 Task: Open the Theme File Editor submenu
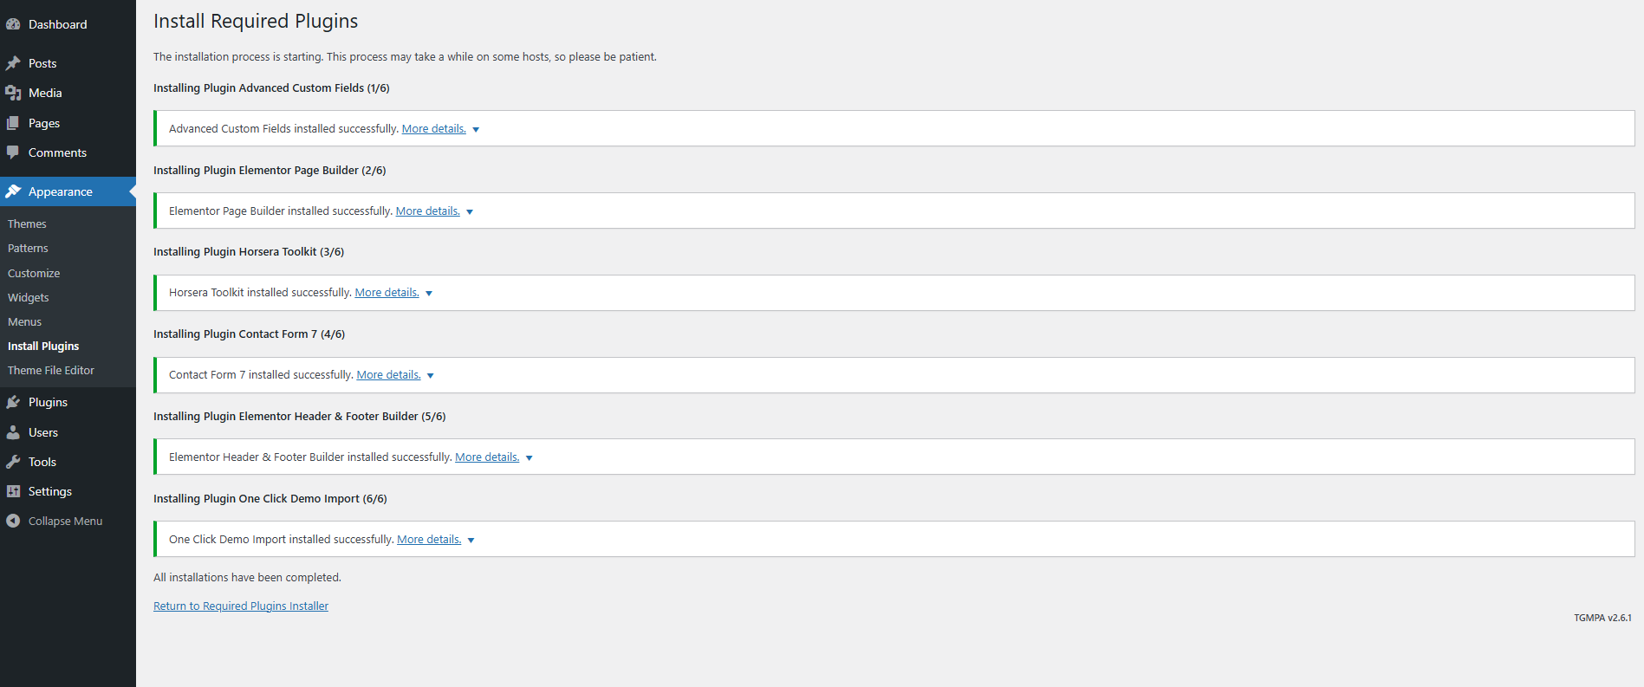[x=51, y=370]
